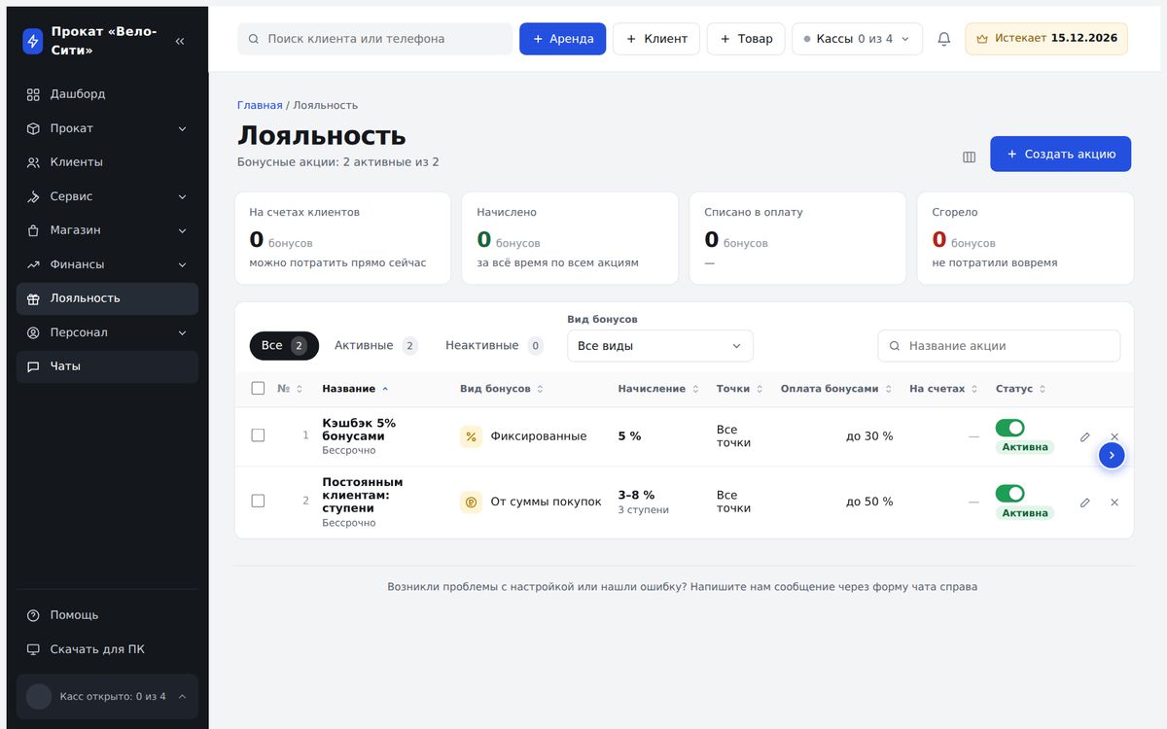The height and width of the screenshot is (729, 1167).
Task: Check the Постоянным клиентам: ступени row checkbox
Action: click(258, 501)
